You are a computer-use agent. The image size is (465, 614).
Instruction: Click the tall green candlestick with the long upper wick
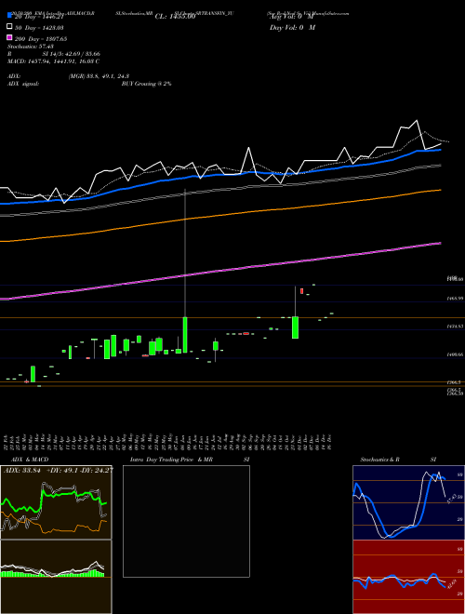[x=185, y=335]
